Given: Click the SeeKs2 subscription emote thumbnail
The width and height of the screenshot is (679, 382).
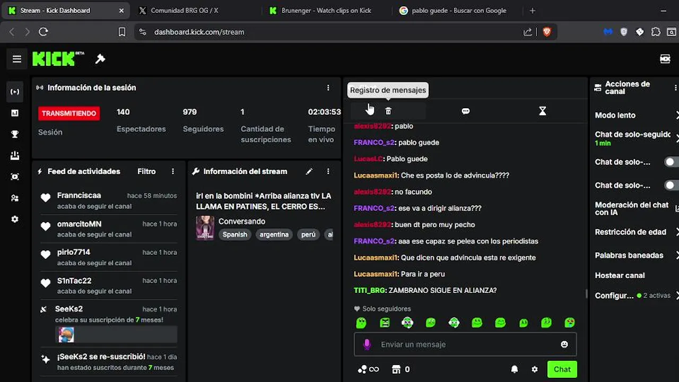Looking at the screenshot, I should (66, 334).
